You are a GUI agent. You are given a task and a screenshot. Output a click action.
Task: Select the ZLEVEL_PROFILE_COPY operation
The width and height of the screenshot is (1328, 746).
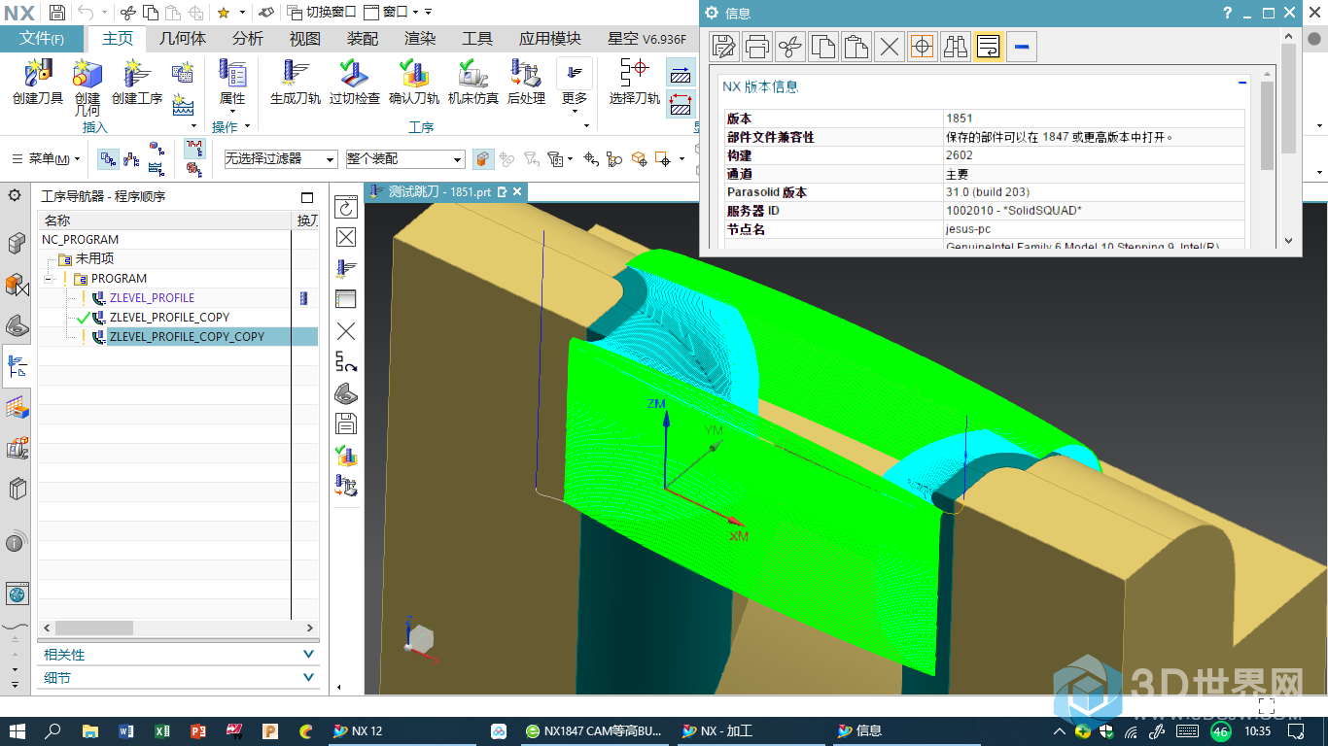[x=169, y=318]
